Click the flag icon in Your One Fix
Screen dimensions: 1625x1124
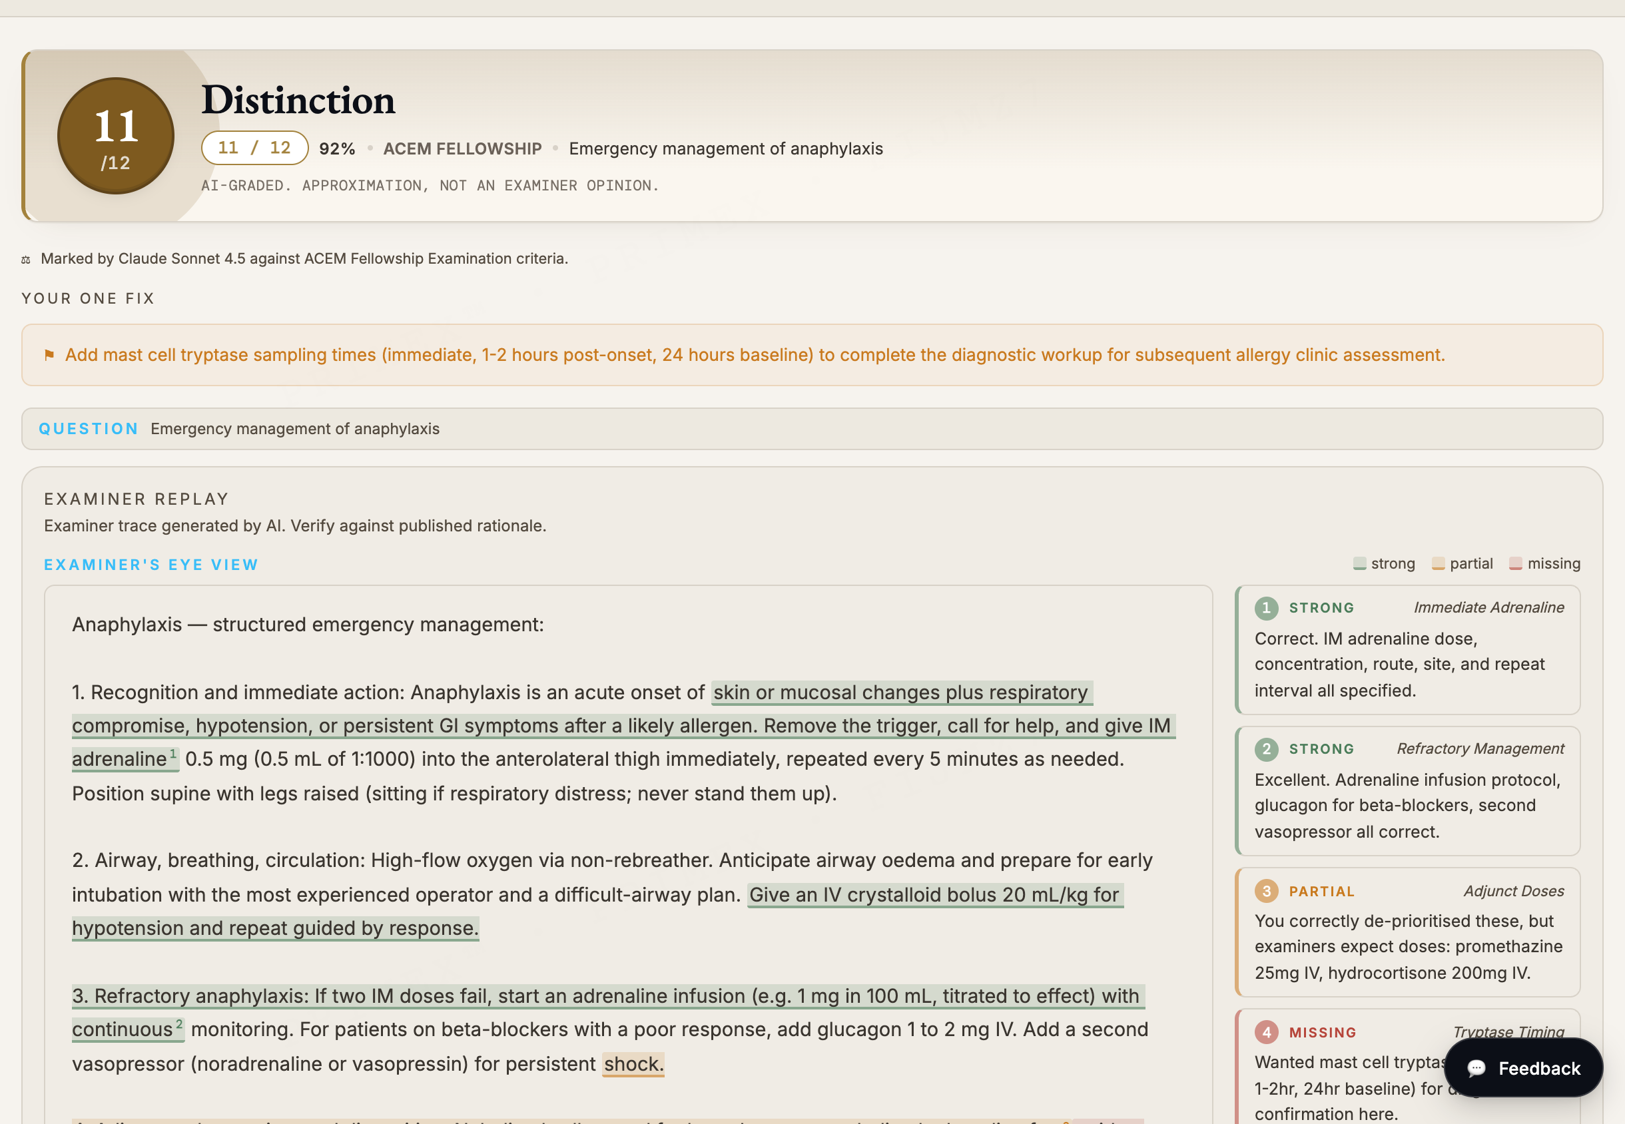coord(49,355)
